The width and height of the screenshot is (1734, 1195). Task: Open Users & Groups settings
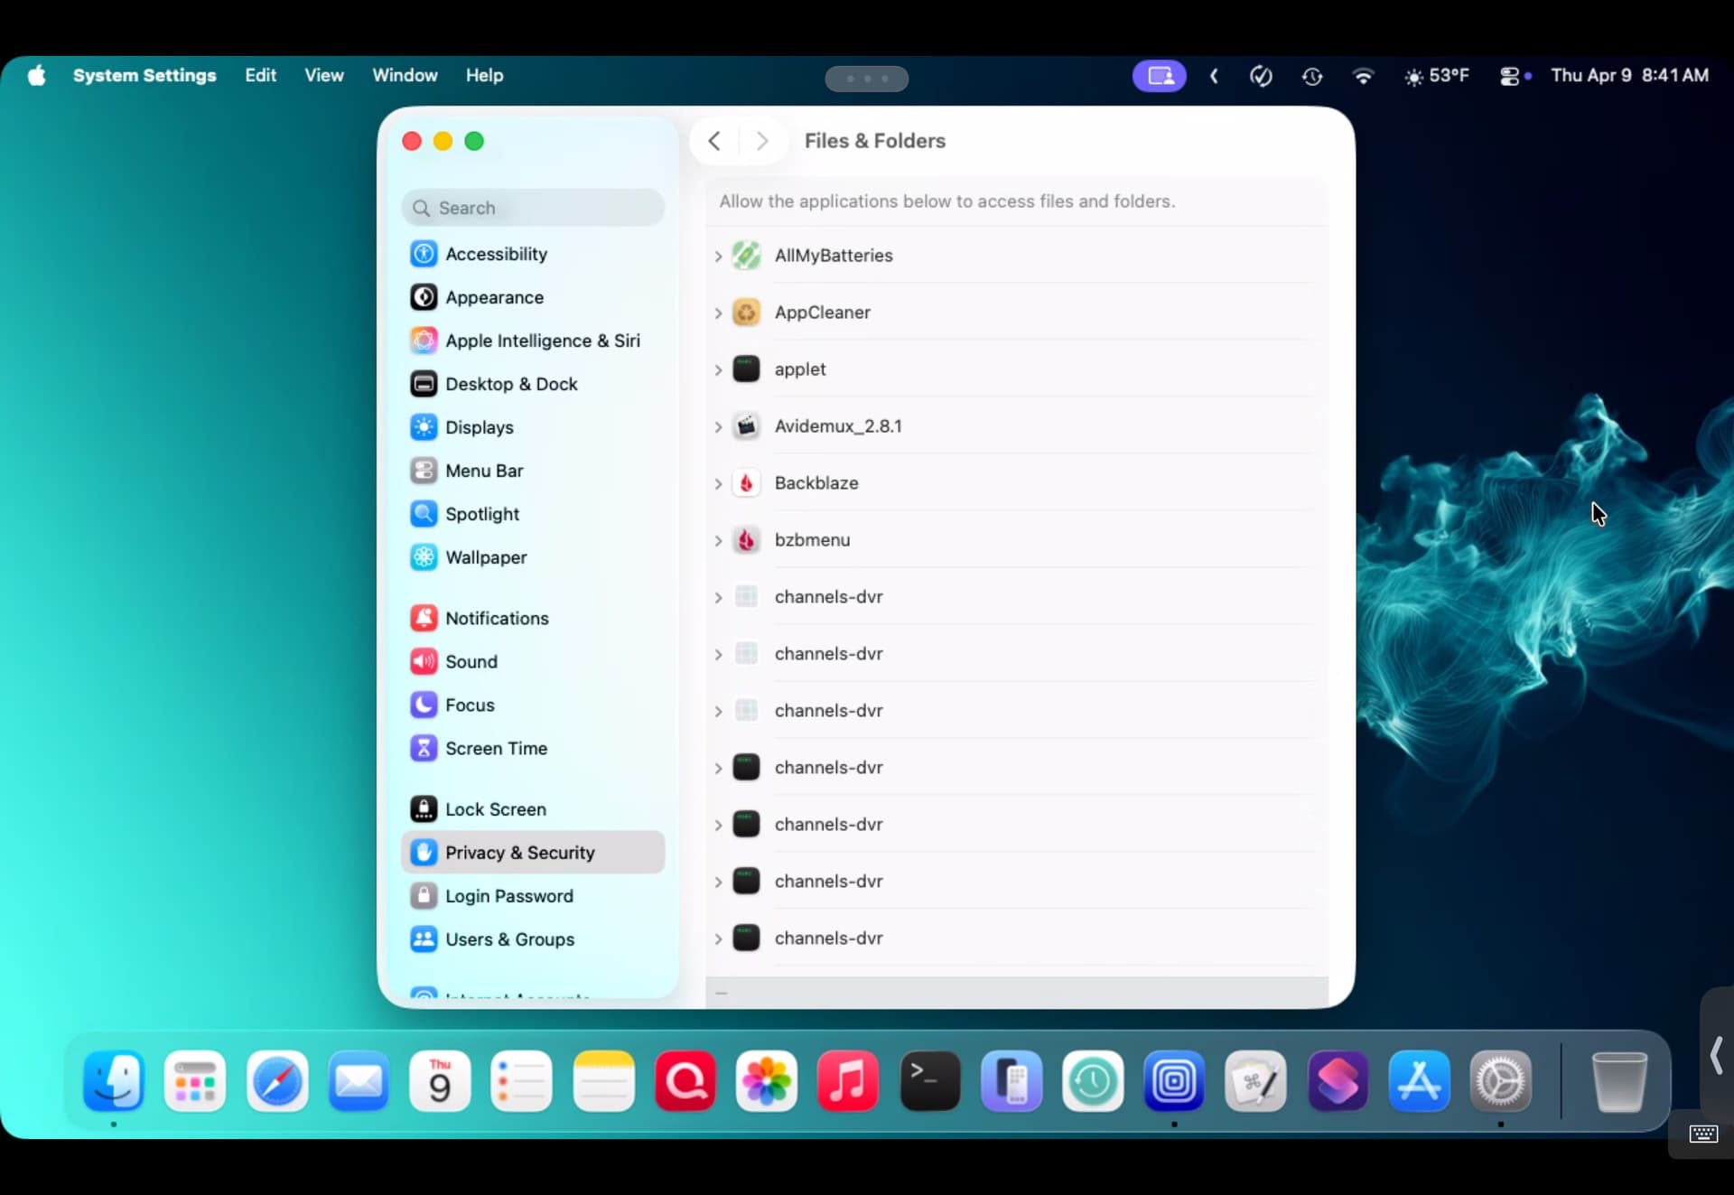(x=508, y=939)
